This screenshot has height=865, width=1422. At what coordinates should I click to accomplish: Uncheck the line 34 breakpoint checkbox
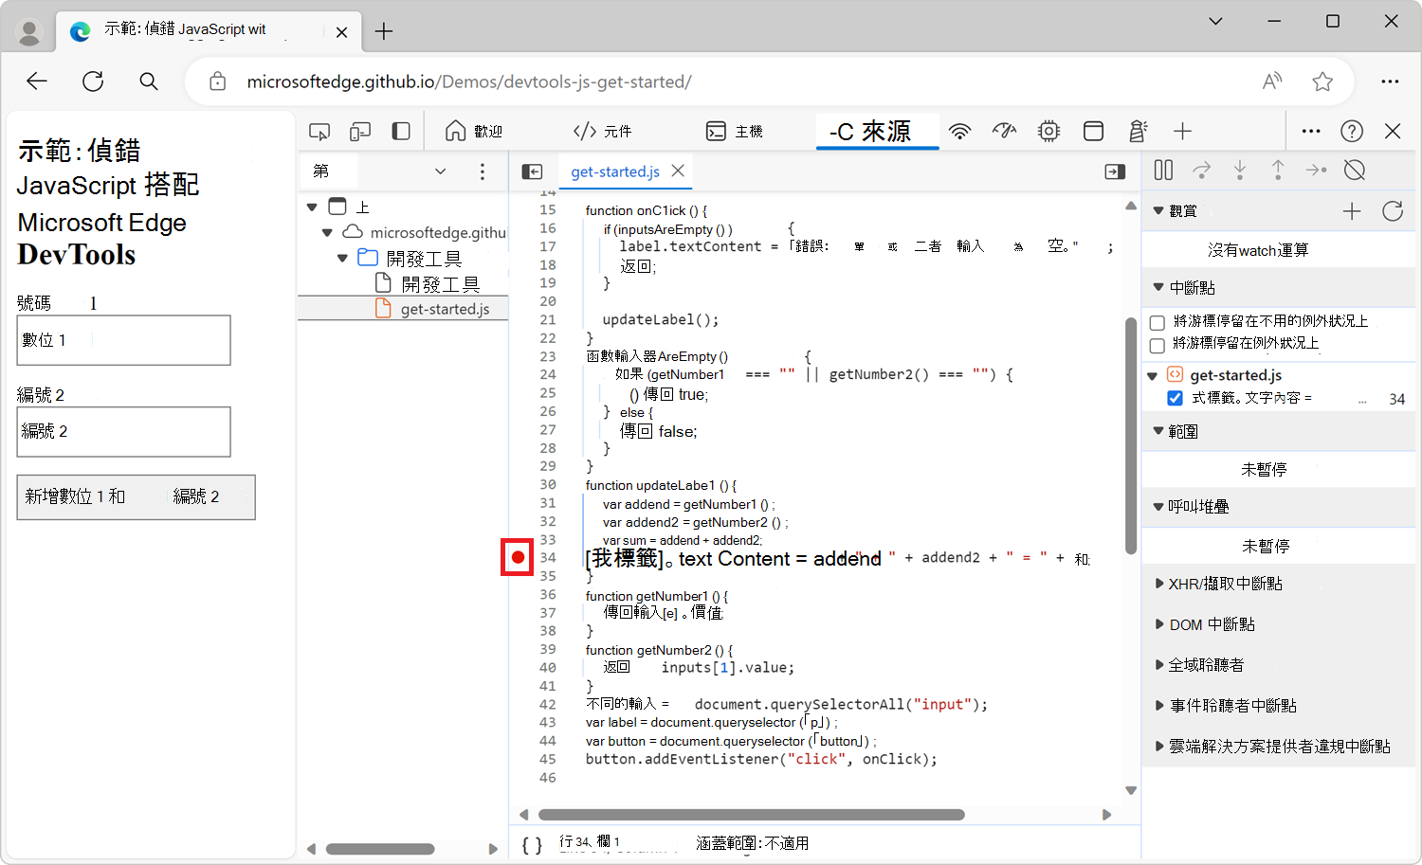(1176, 399)
